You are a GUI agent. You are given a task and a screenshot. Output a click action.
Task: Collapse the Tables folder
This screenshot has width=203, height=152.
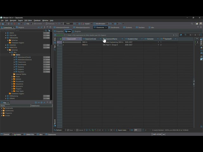[x=12, y=55]
